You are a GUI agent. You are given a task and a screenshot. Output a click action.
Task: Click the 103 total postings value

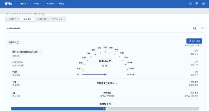pos(14,82)
